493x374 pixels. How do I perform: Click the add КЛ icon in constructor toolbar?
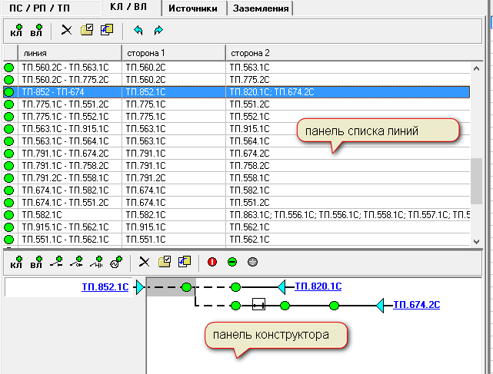tap(16, 263)
